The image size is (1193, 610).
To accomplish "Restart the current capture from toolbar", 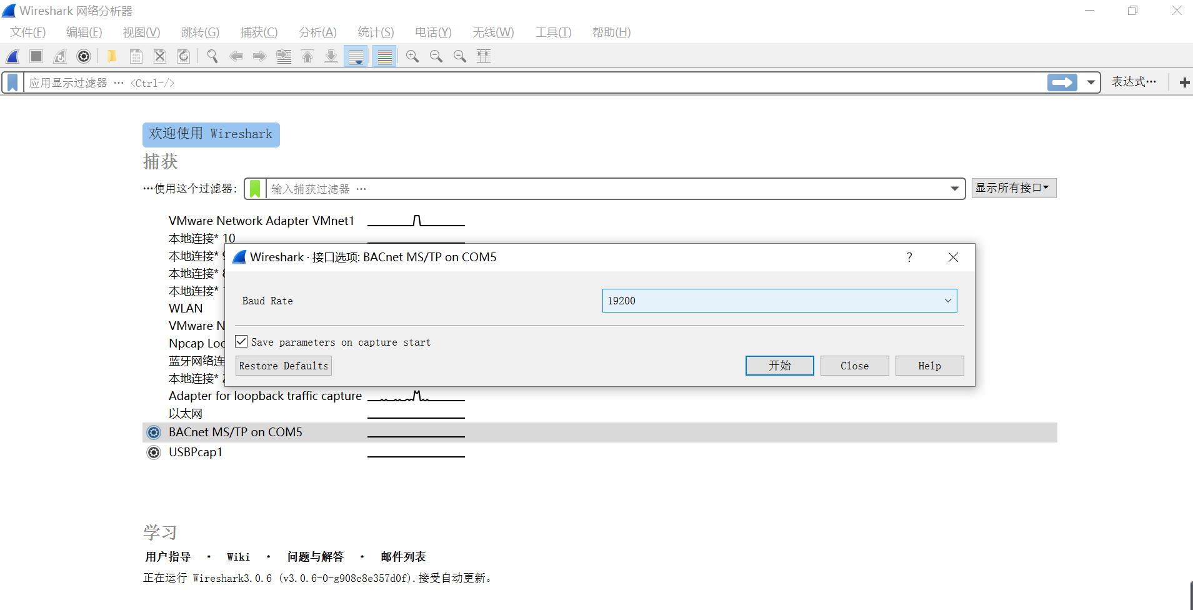I will point(60,56).
